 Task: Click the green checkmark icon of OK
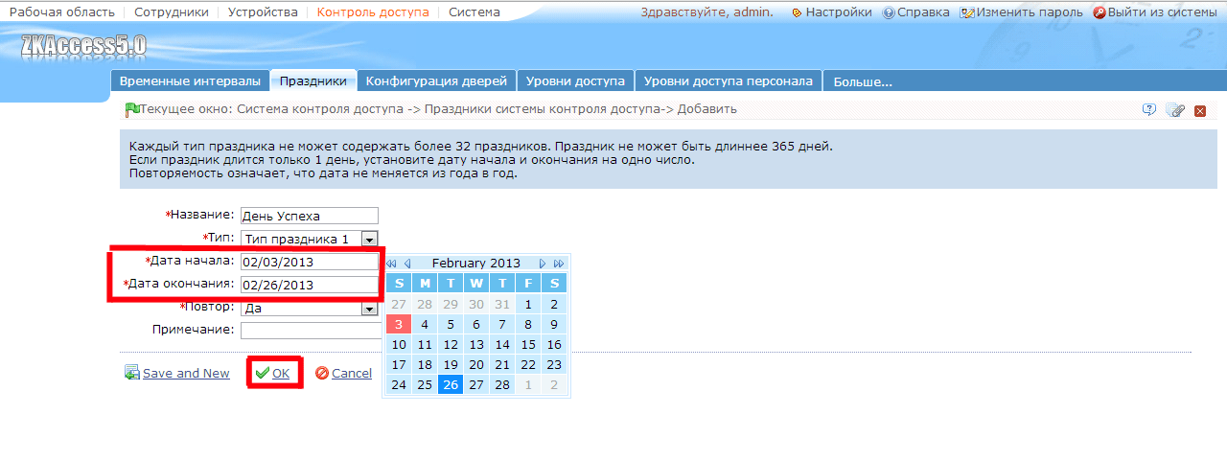click(262, 373)
